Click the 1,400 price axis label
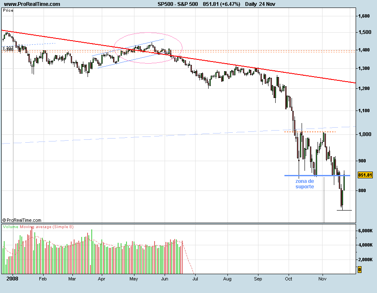The height and width of the screenshot is (293, 377). coord(364,50)
